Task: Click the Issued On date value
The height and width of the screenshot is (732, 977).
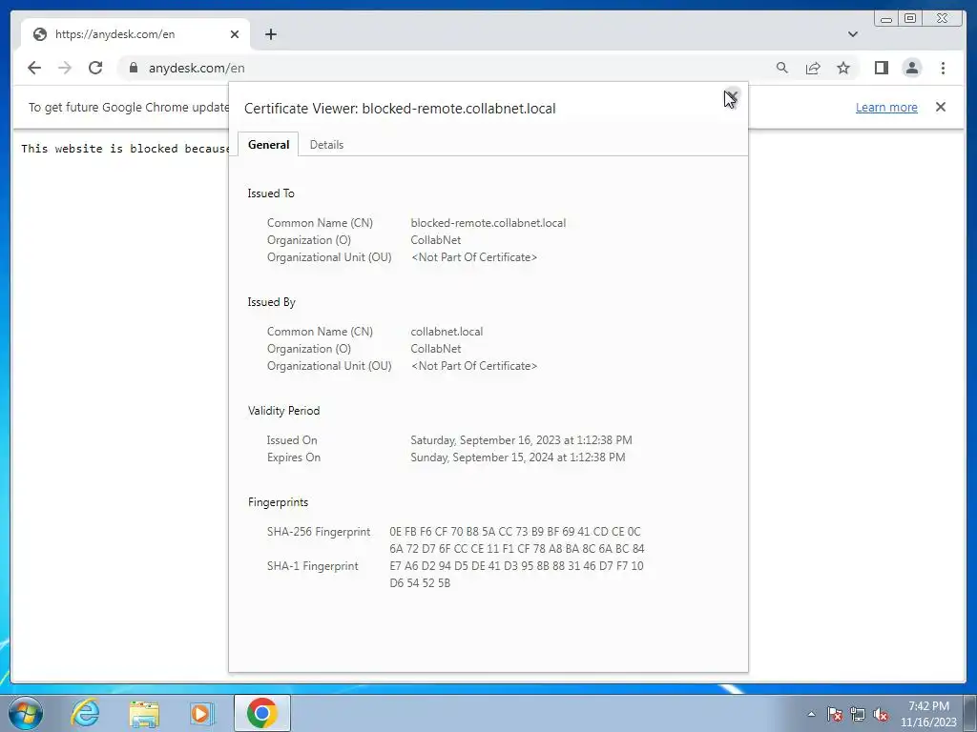Action: coord(521,440)
